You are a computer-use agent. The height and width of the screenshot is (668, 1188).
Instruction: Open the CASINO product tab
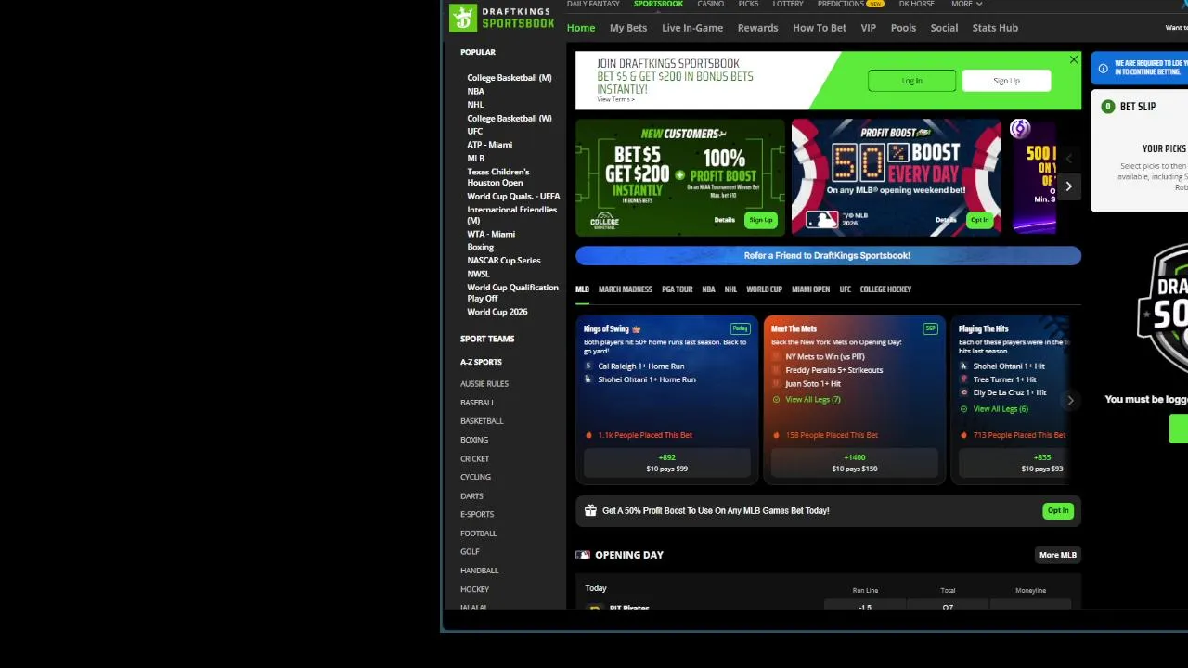[x=711, y=4]
